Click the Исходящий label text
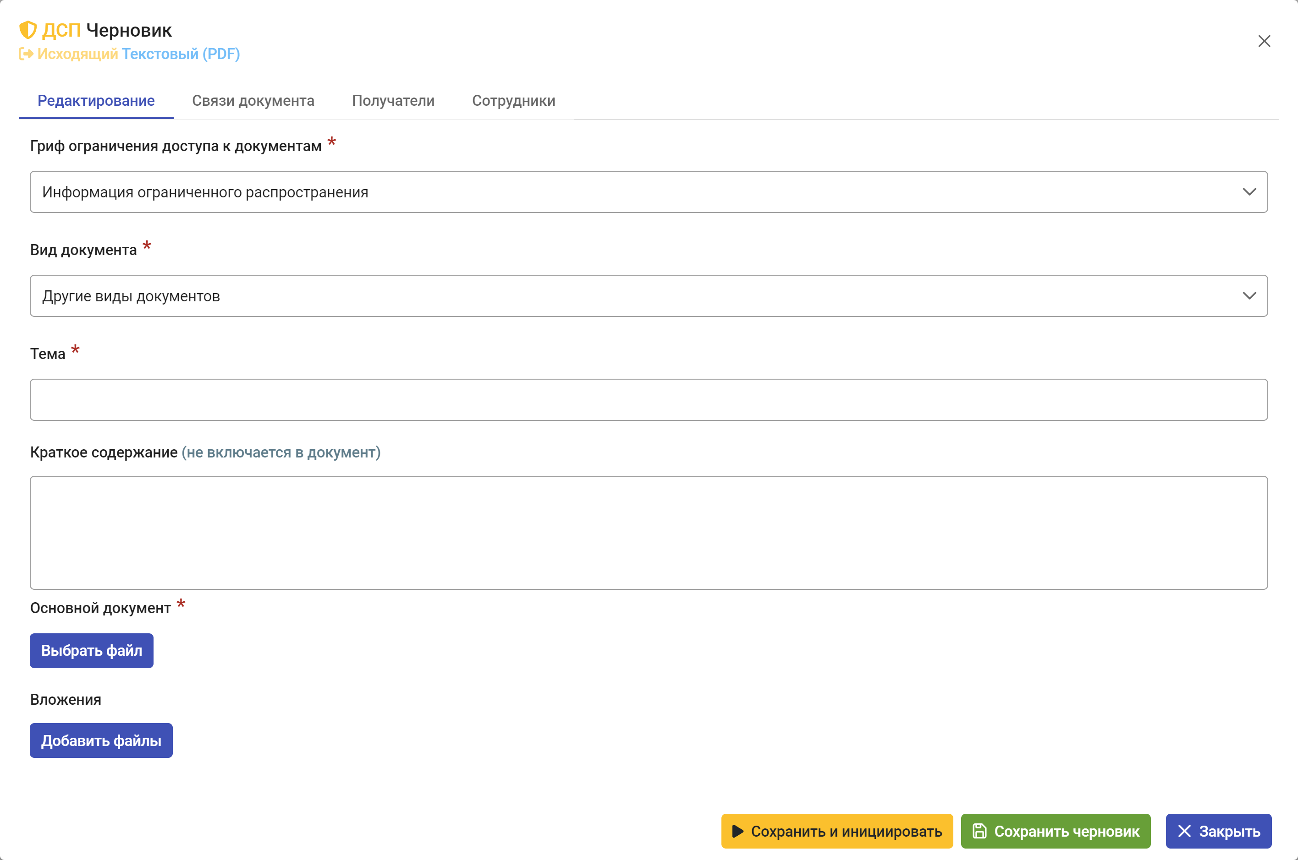Viewport: 1298px width, 860px height. tap(77, 54)
